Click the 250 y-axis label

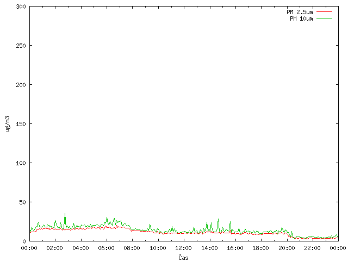21,46
